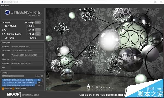Screen dimensions: 164x98
Task: Click the Info input field
Action: click(x=27, y=68)
